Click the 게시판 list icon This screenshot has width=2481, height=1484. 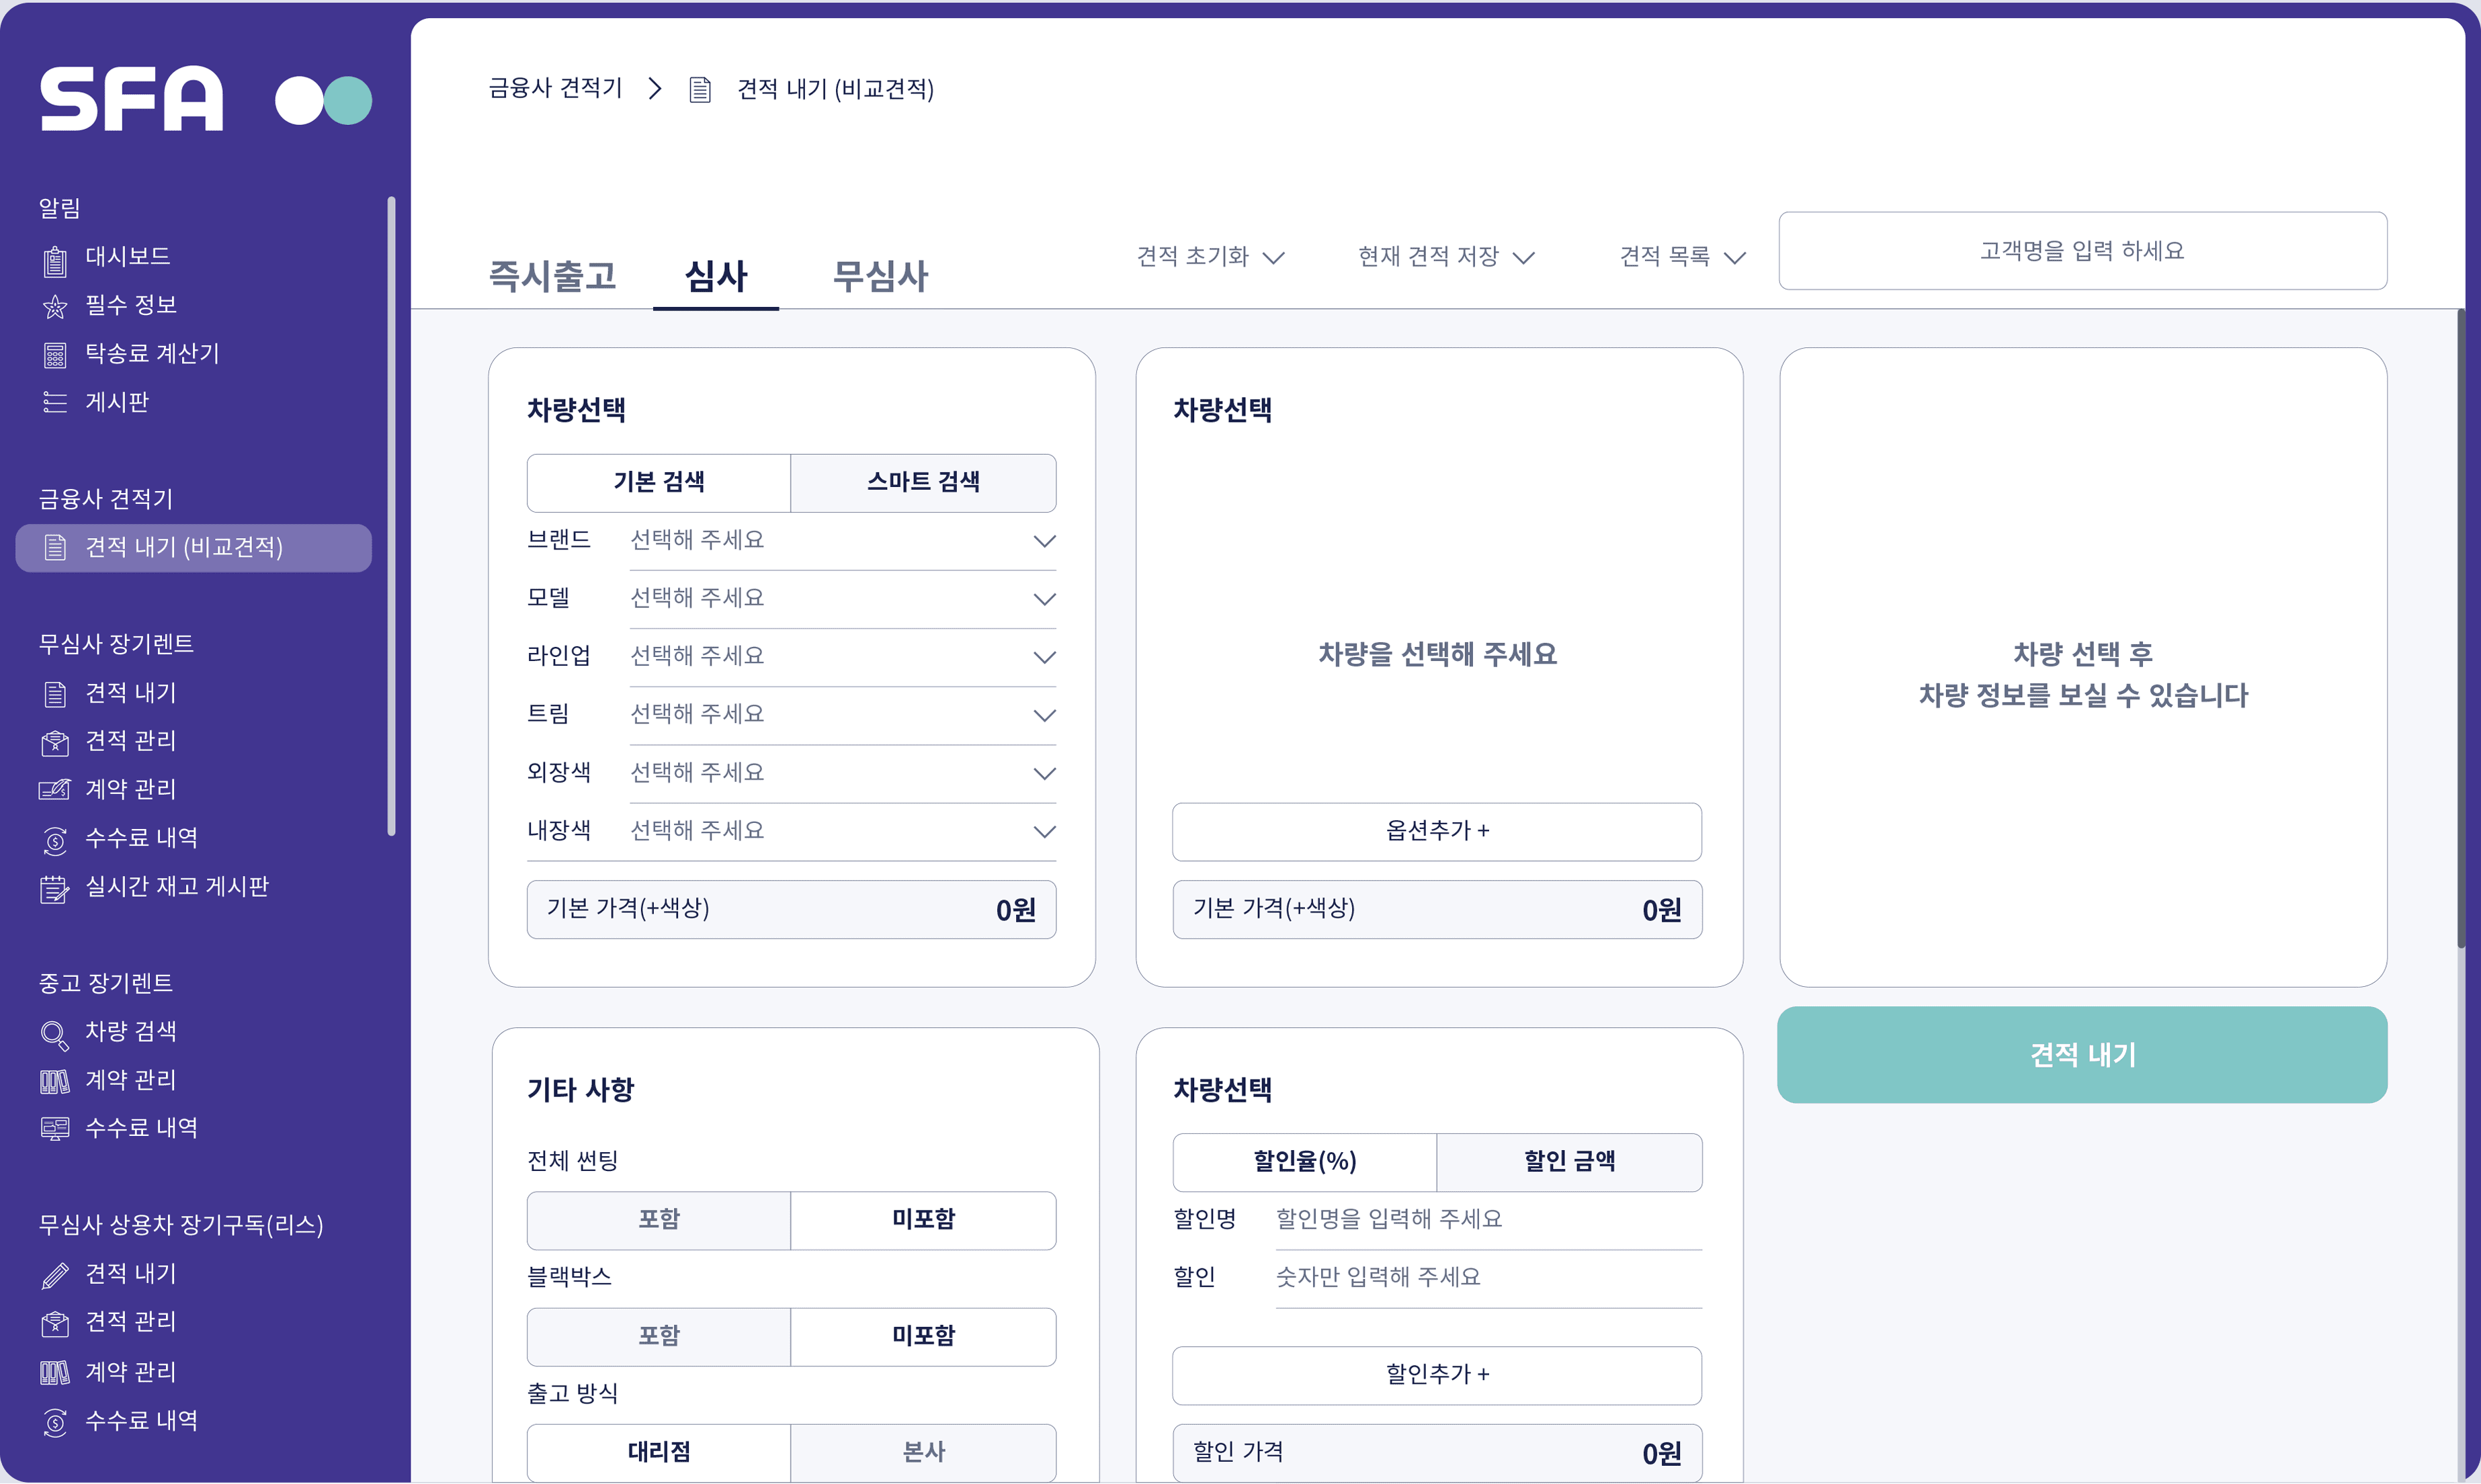[x=55, y=403]
